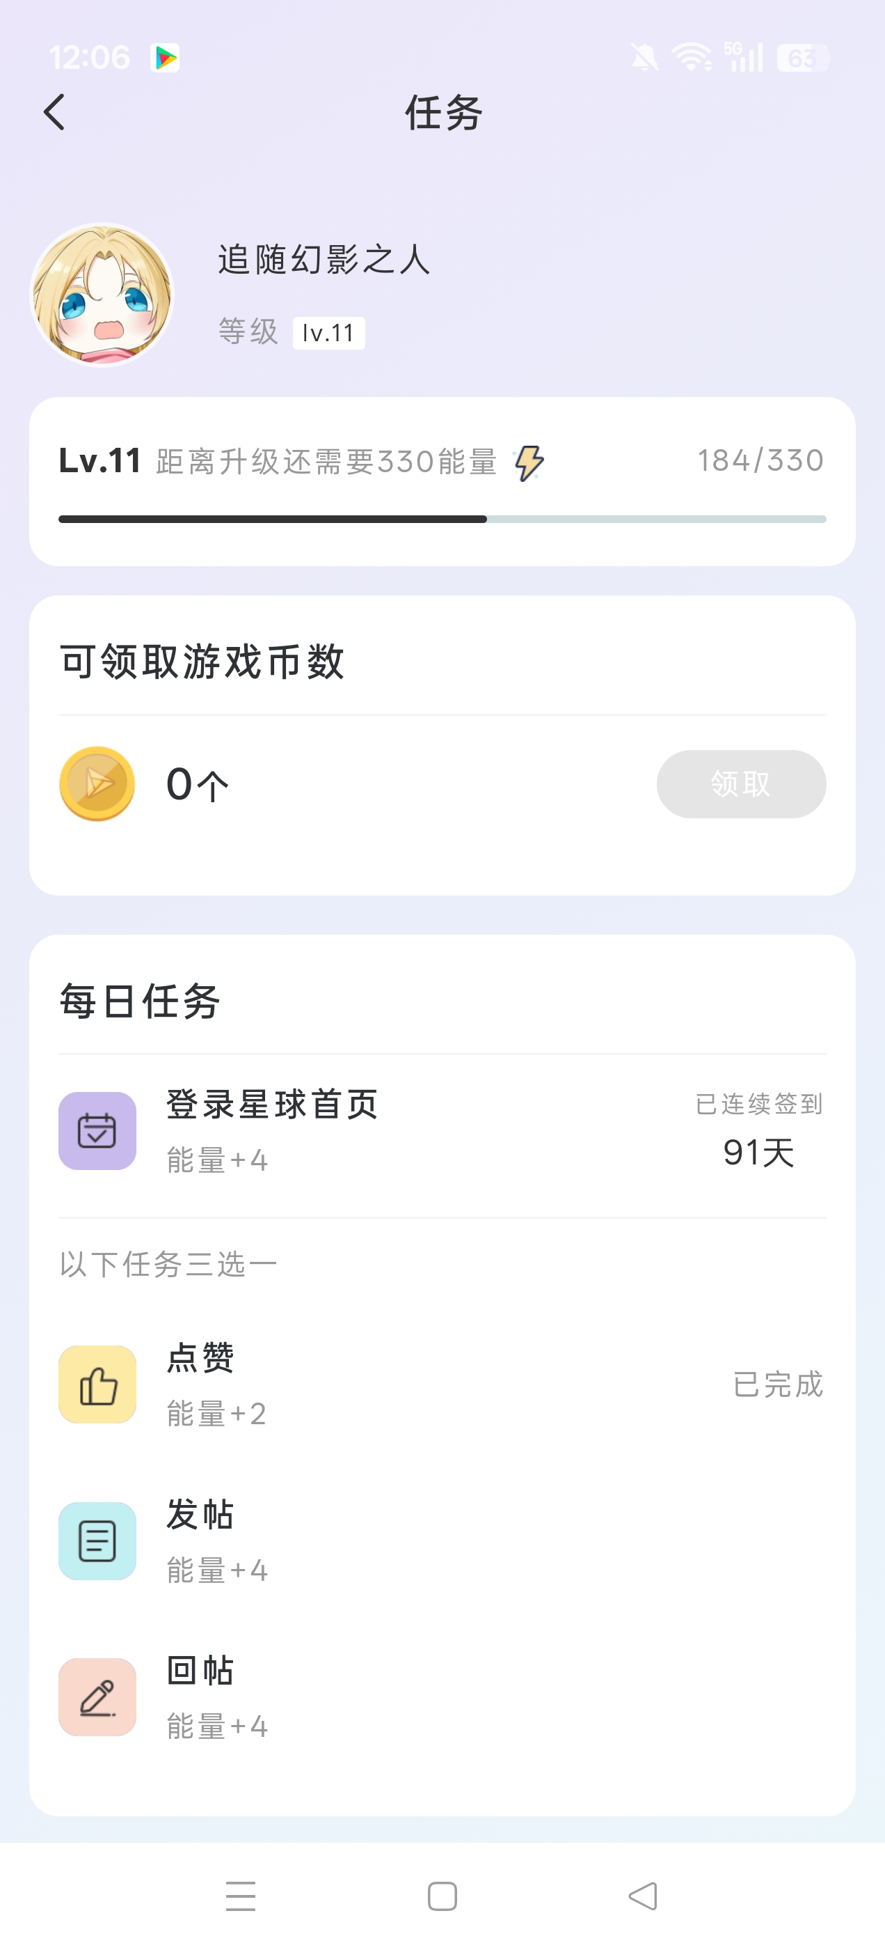Tap username 追随幻影之人
Viewport: 885px width, 1950px height.
click(324, 260)
